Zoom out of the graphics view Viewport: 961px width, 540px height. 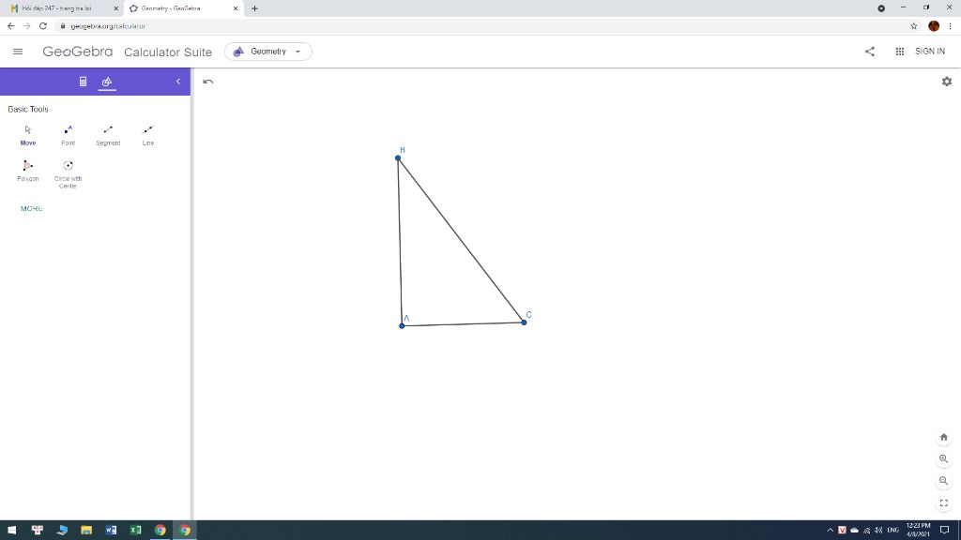(944, 481)
